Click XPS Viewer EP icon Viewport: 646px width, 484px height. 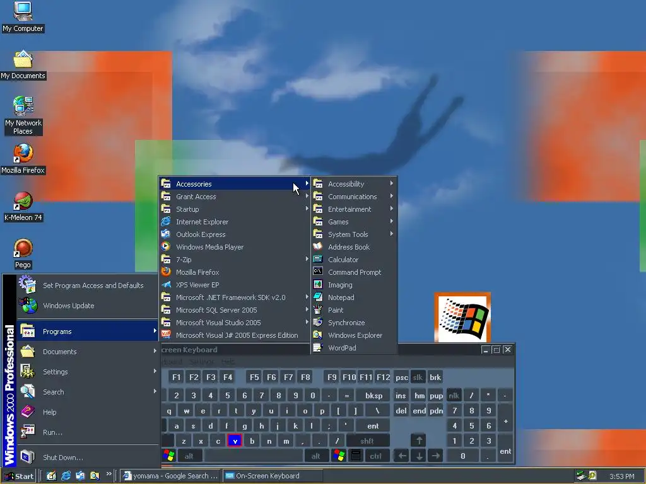(166, 284)
